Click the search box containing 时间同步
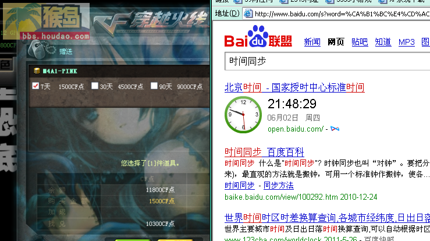 [327, 61]
